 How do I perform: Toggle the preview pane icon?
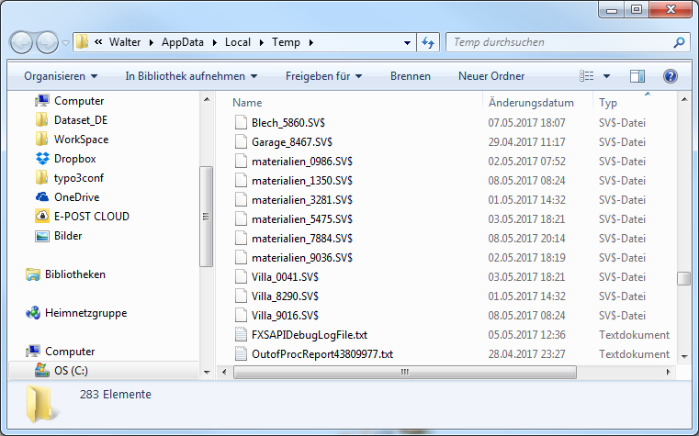[637, 76]
